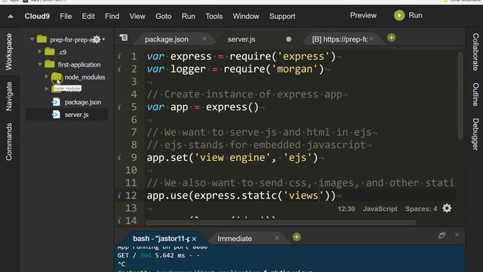Screen dimensions: 483x272
Task: Switch to the server.js editor tab
Action: [x=241, y=39]
